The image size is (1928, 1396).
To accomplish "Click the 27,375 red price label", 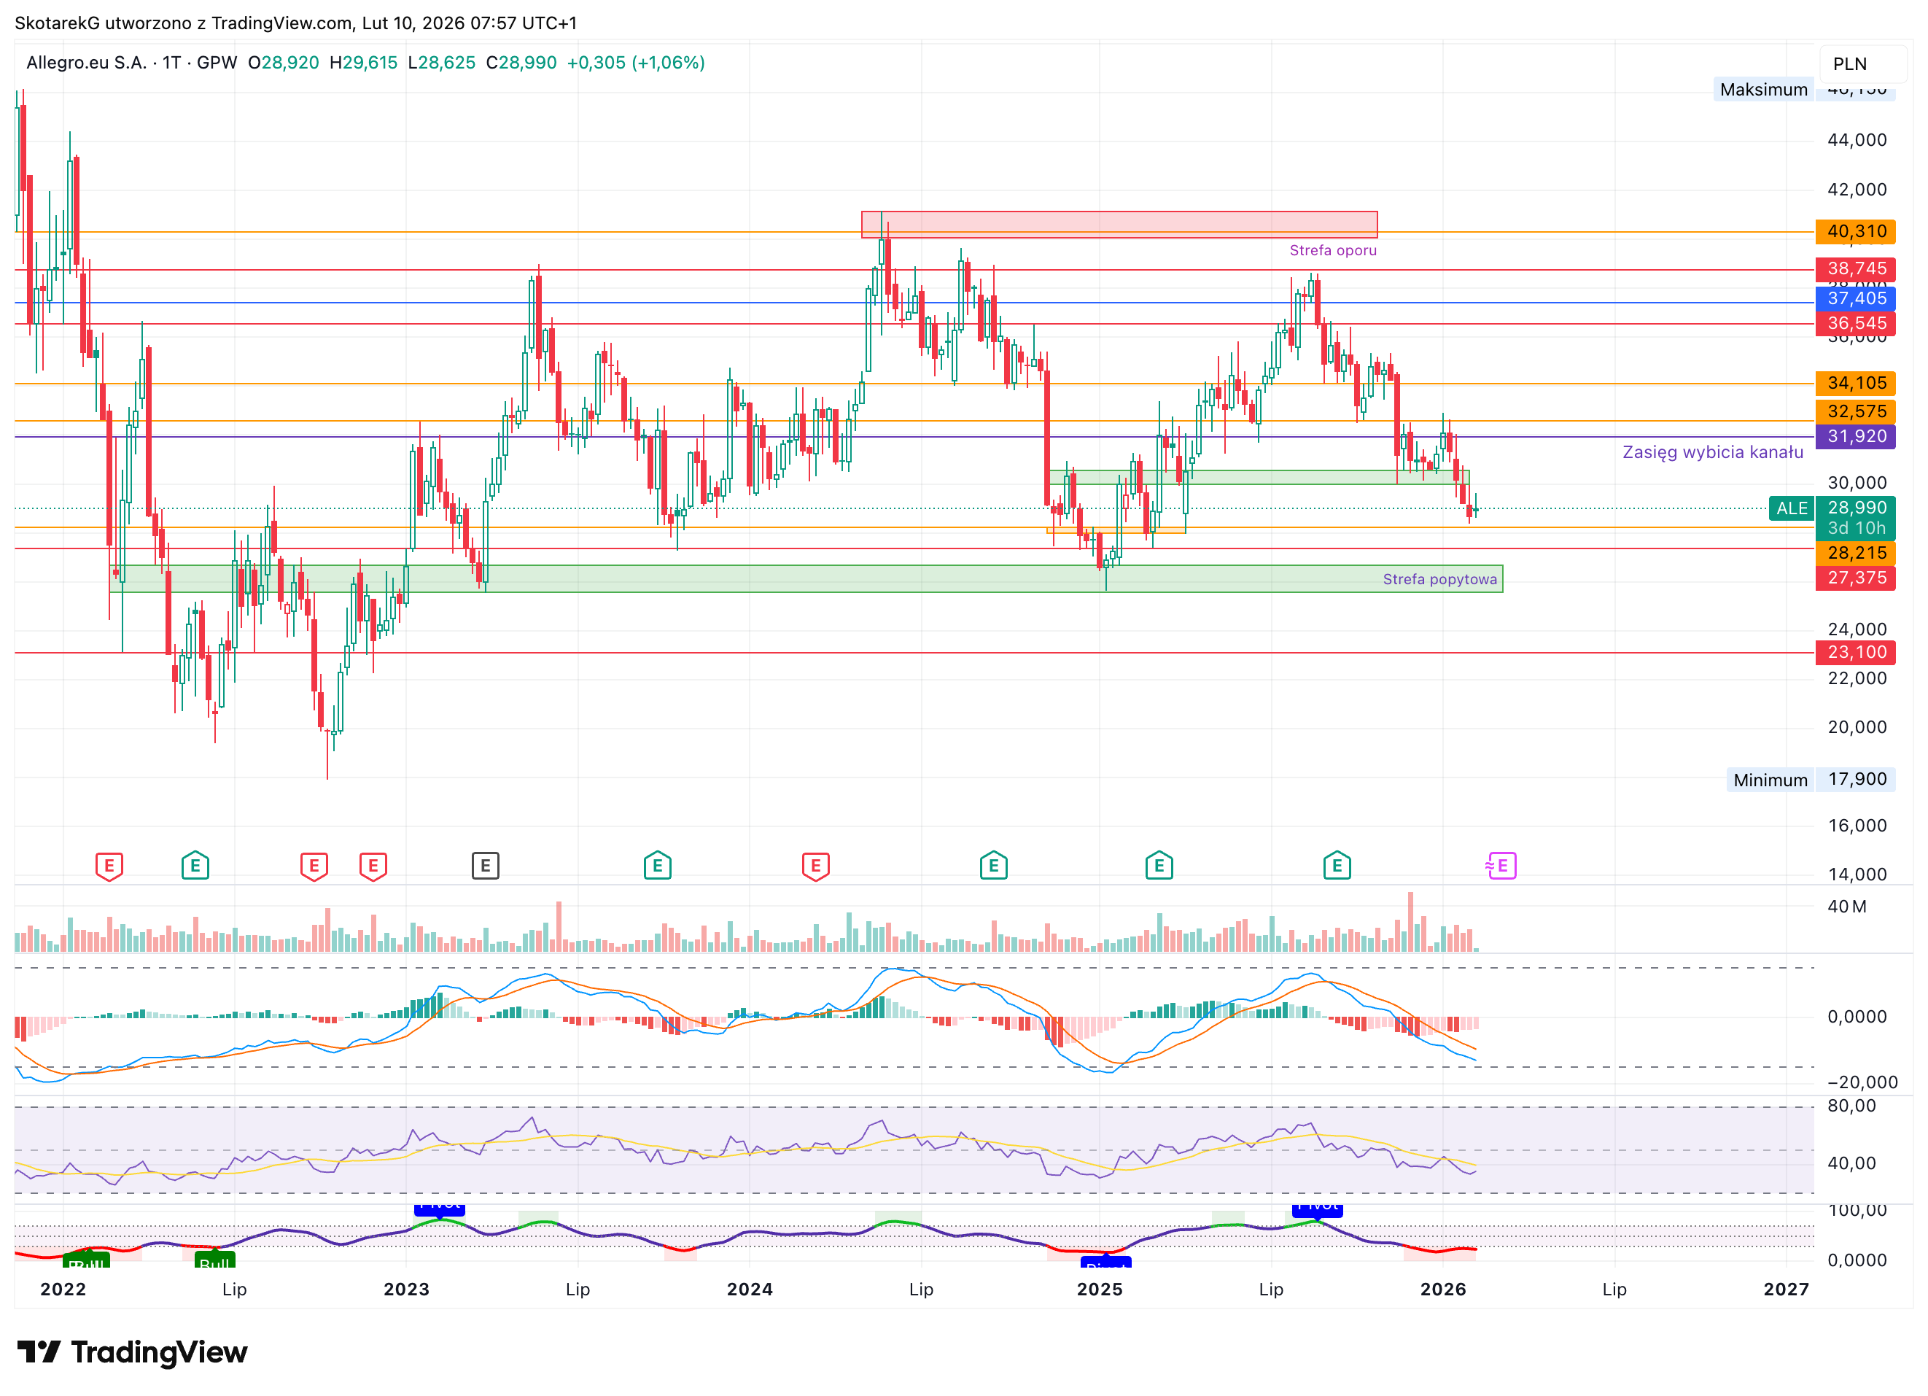I will [1856, 578].
